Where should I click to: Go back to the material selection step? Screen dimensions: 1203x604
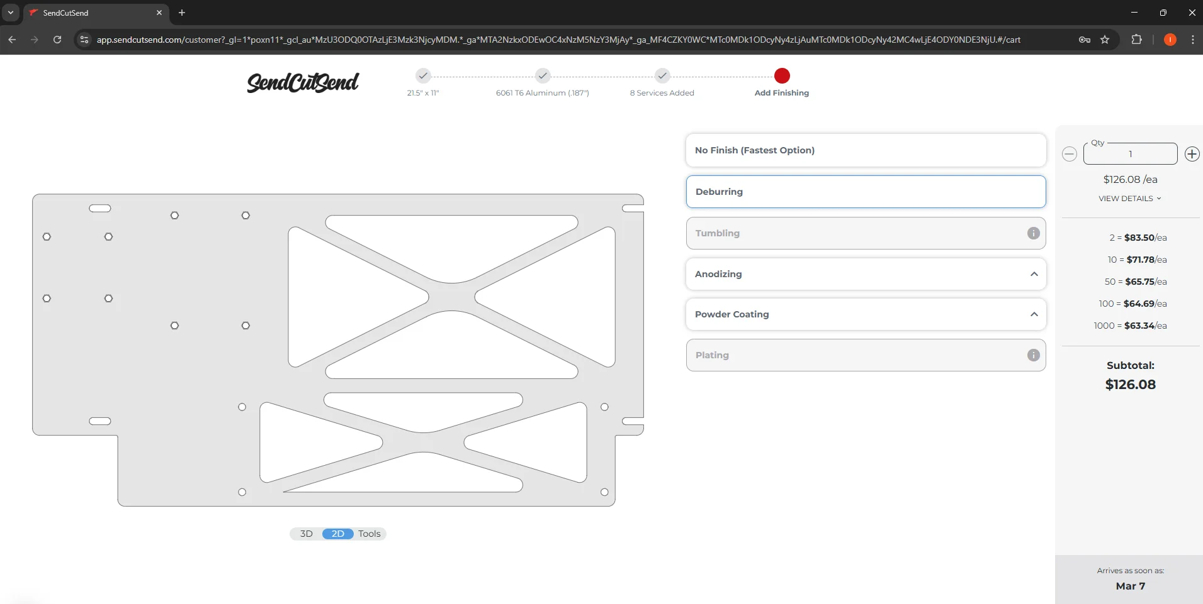pyautogui.click(x=543, y=76)
